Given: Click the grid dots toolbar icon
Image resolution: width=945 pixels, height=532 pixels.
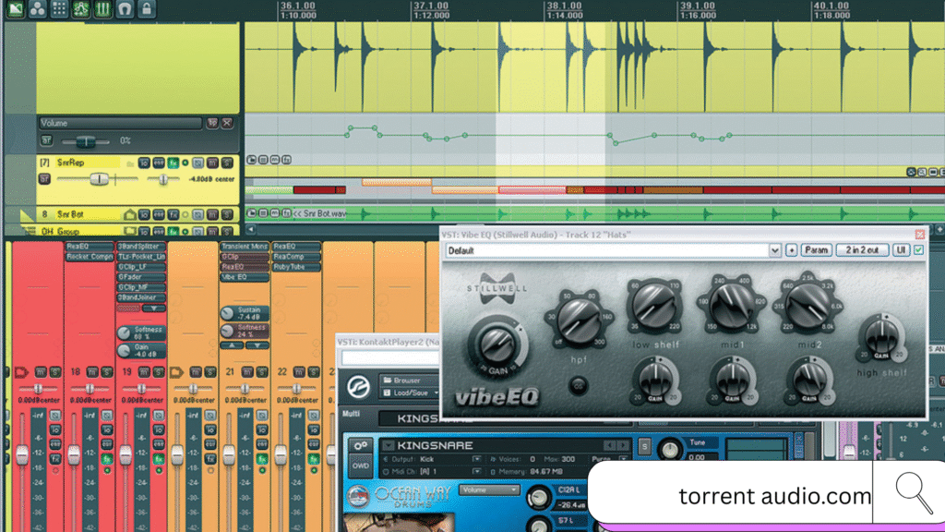Looking at the screenshot, I should pyautogui.click(x=59, y=8).
